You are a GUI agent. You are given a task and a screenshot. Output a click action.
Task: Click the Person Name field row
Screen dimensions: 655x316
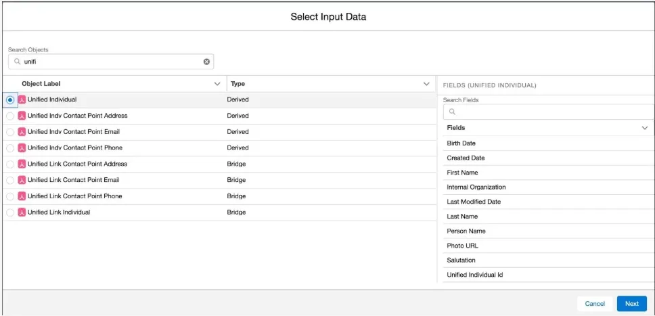click(466, 231)
